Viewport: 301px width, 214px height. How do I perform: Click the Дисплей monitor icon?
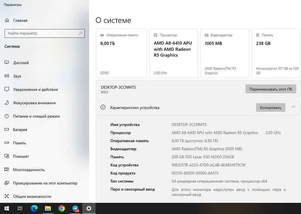(7, 62)
